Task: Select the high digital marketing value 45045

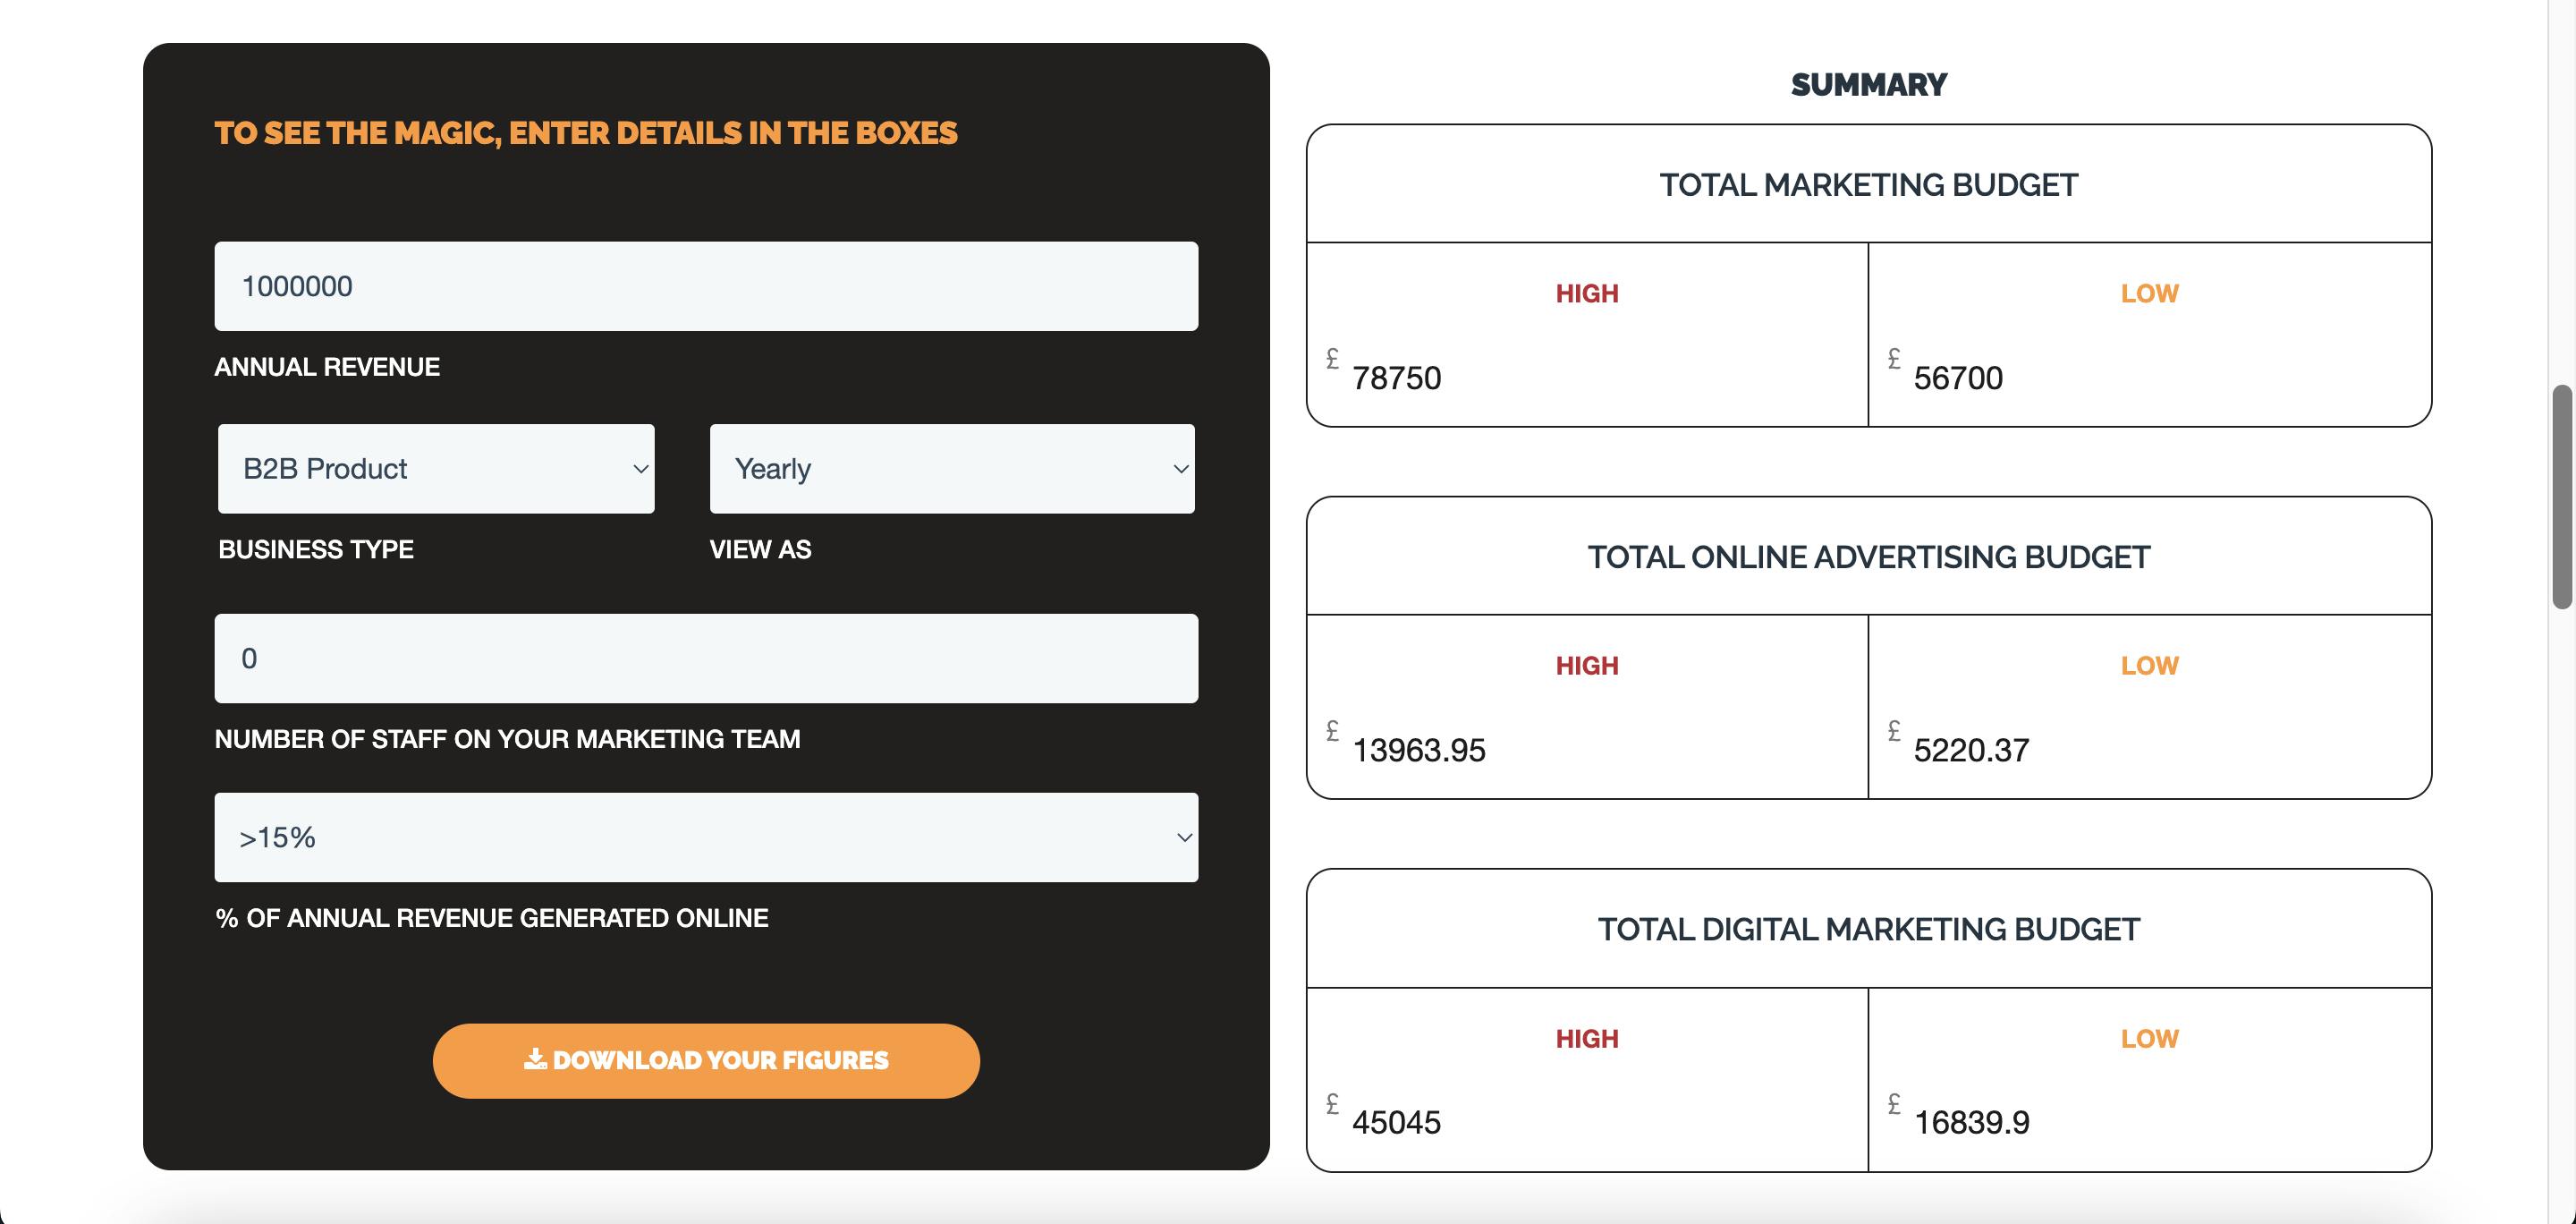Action: pyautogui.click(x=1396, y=1122)
